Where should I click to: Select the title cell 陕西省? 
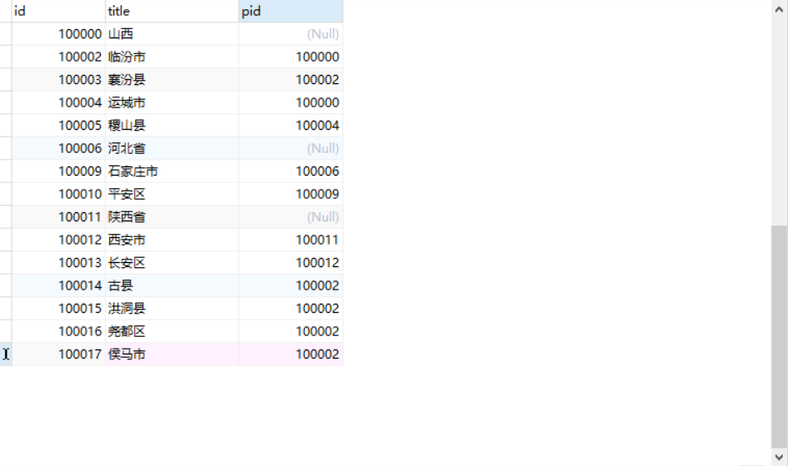172,217
